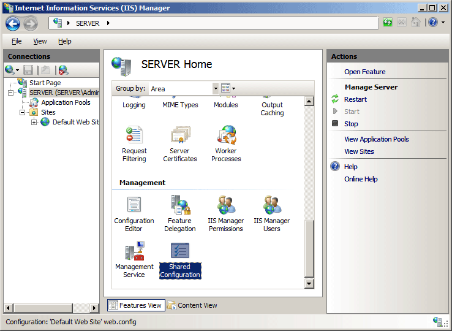Click the Output Caching feature label
This screenshot has width=452, height=331.
[x=272, y=108]
